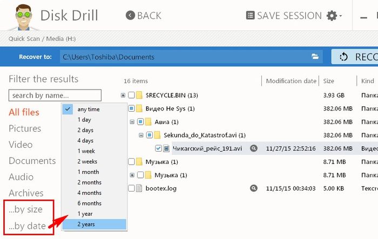Image resolution: width=378 pixels, height=239 pixels.
Task: Filter results by Audio
Action: [21, 177]
